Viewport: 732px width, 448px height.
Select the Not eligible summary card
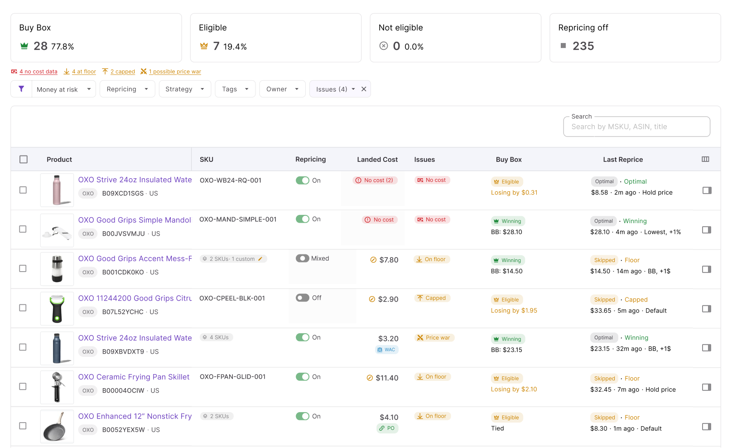(455, 38)
